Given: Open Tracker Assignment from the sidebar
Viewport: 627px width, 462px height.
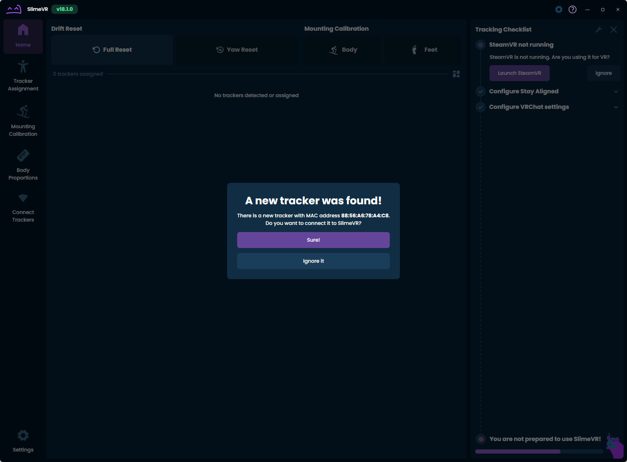Looking at the screenshot, I should (x=23, y=77).
